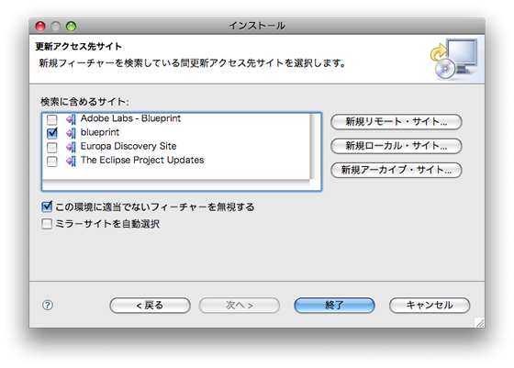The image size is (514, 368).
Task: Enable ミラーサイトを自動選択 checkbox
Action: coord(47,224)
